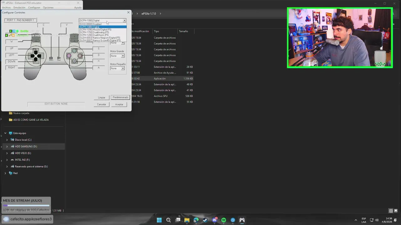Open Spotify from the taskbar
The width and height of the screenshot is (401, 225).
(224, 220)
